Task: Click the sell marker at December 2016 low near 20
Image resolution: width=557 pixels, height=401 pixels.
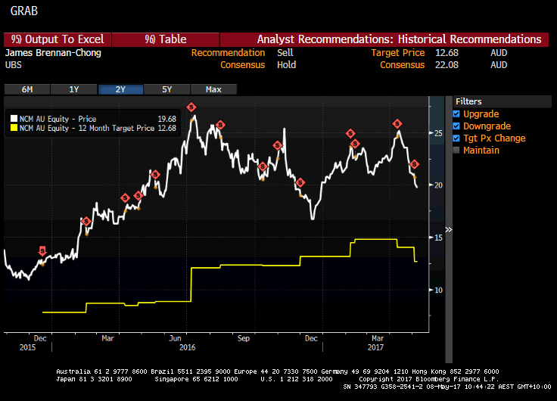Action: [300, 182]
